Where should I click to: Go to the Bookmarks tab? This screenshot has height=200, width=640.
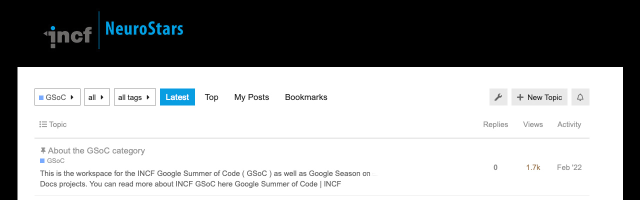[306, 97]
